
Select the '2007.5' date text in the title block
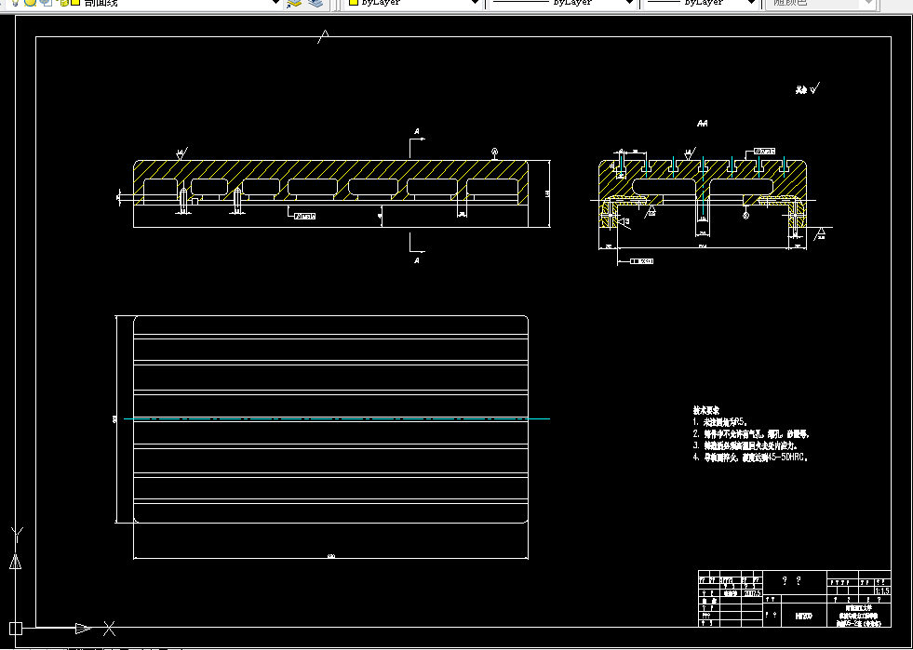(x=751, y=593)
